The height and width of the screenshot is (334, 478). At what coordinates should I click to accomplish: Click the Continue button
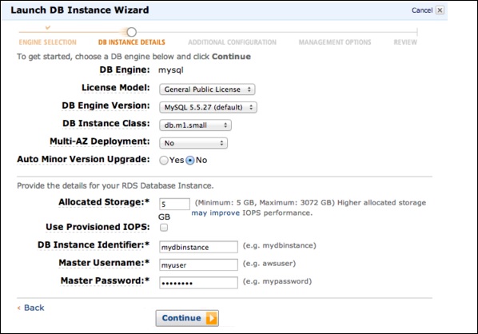(x=187, y=318)
